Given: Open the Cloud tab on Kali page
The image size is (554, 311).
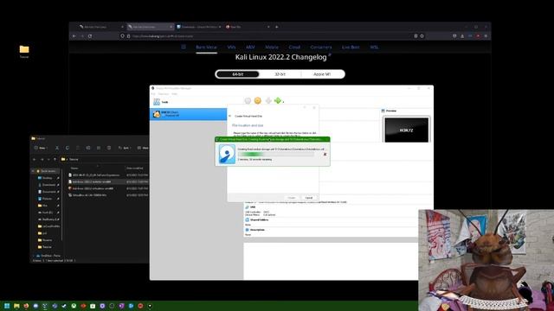Looking at the screenshot, I should click(294, 47).
